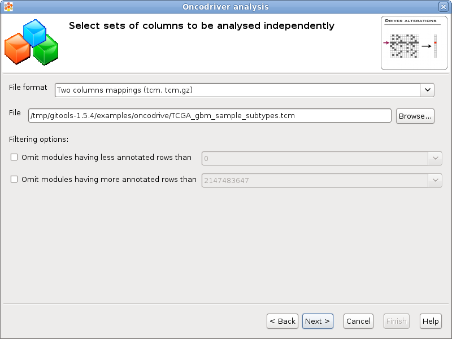Expand the more annotated rows value dropdown
Screen dimensions: 452x339
(435, 180)
